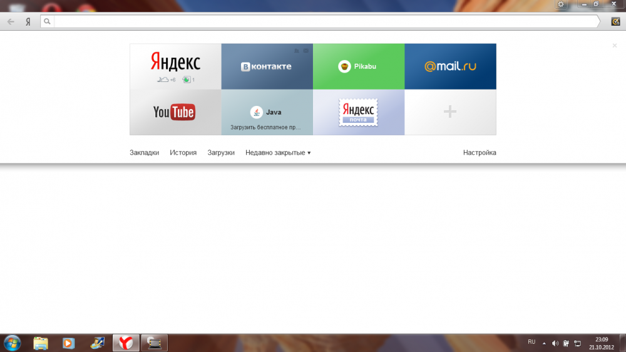
Task: Open the YouTube tile
Action: click(x=176, y=112)
